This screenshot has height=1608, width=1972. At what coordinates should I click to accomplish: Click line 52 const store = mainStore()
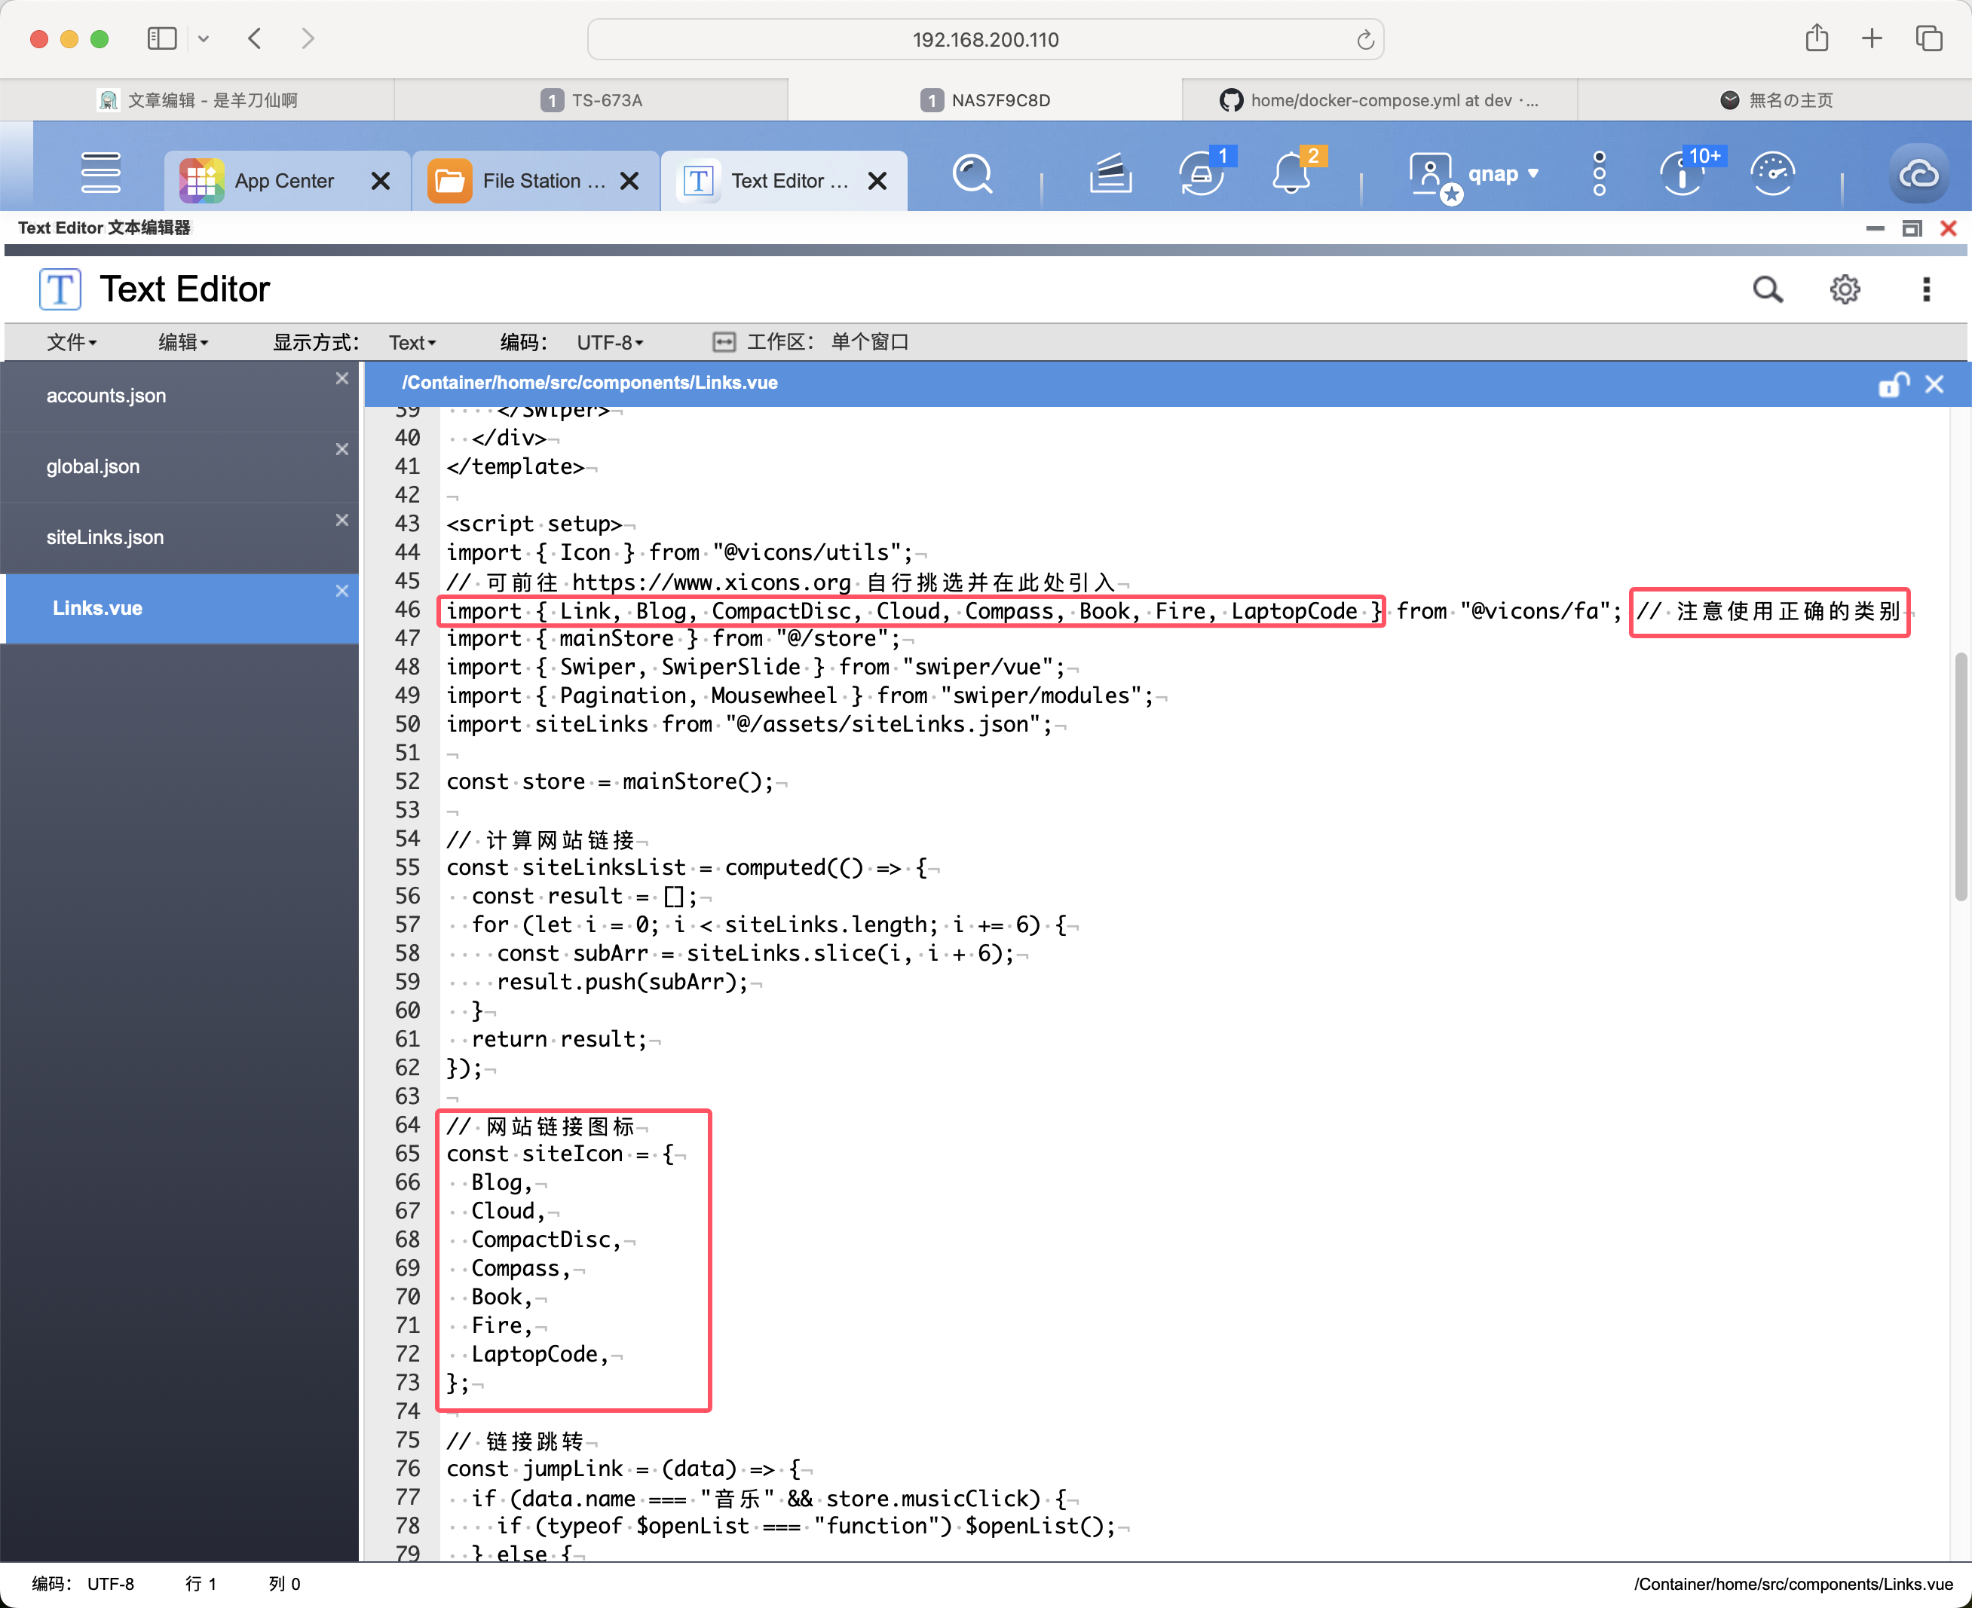609,781
